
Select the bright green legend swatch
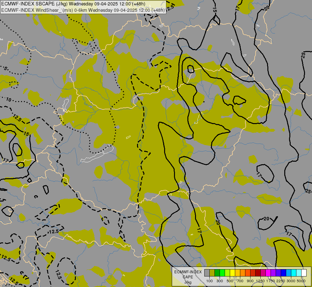click(x=222, y=273)
